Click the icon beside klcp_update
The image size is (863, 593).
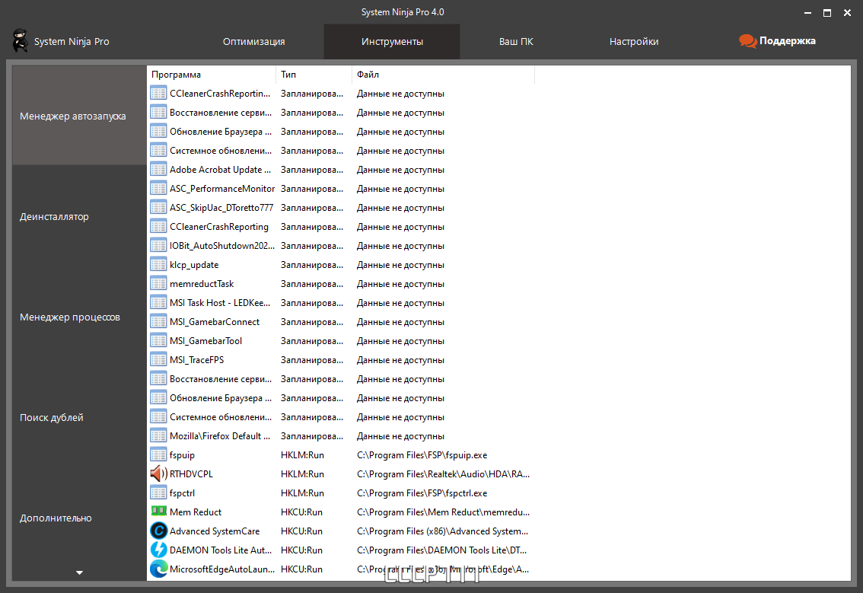tap(158, 265)
